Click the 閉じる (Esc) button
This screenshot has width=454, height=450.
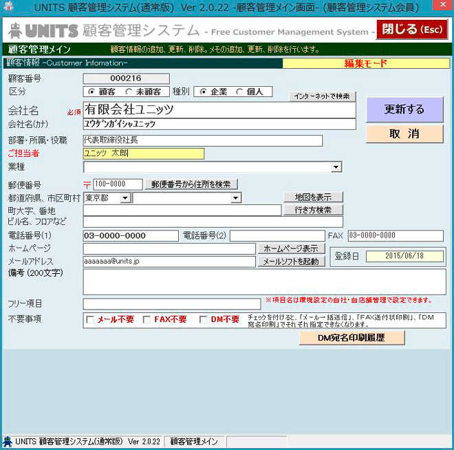pos(412,30)
